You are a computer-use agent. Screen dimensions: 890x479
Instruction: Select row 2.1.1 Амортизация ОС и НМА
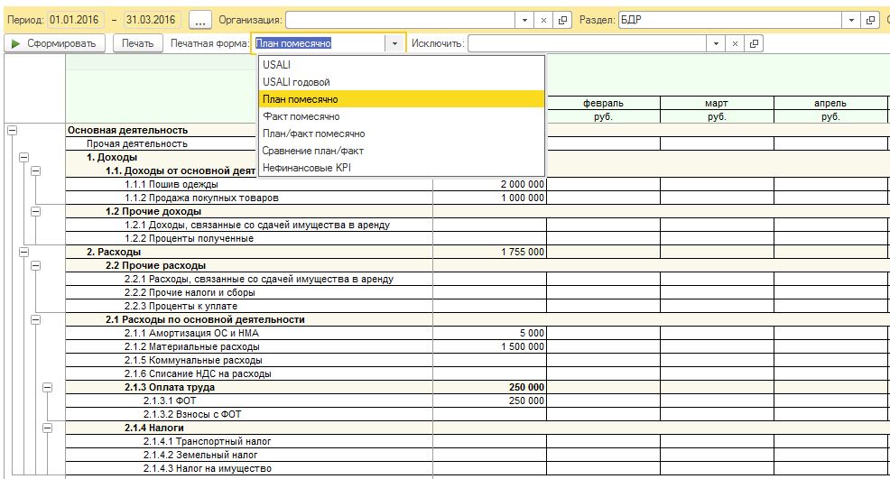click(x=249, y=333)
